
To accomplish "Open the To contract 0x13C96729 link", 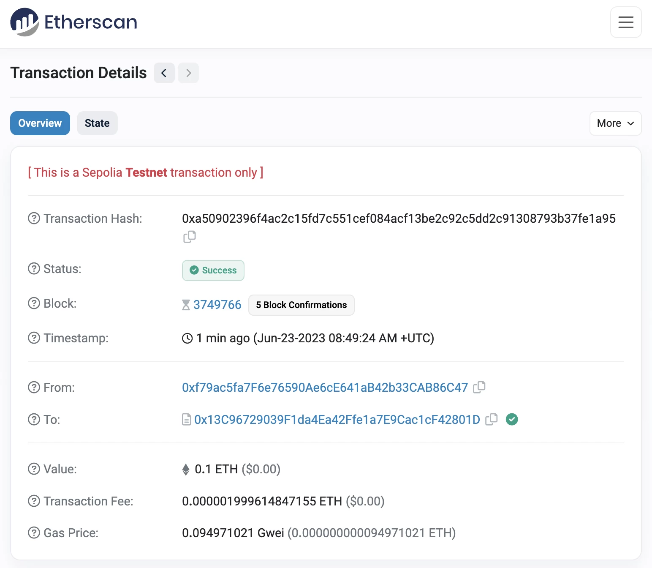I will click(337, 420).
